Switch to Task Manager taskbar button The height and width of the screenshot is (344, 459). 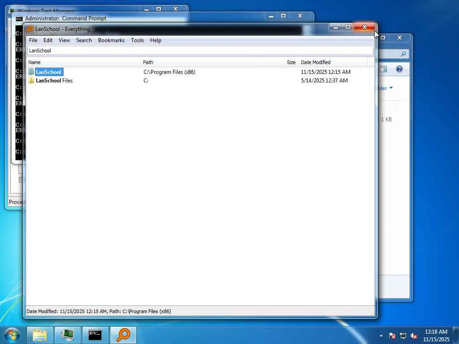(x=67, y=335)
